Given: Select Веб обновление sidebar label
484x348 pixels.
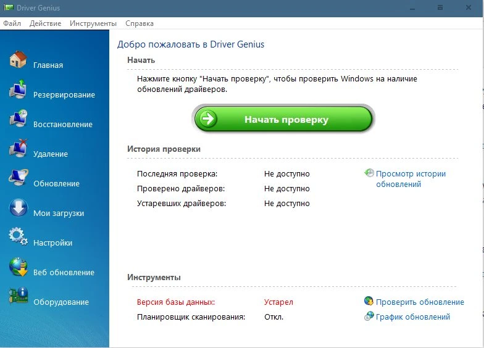Looking at the screenshot, I should point(64,273).
